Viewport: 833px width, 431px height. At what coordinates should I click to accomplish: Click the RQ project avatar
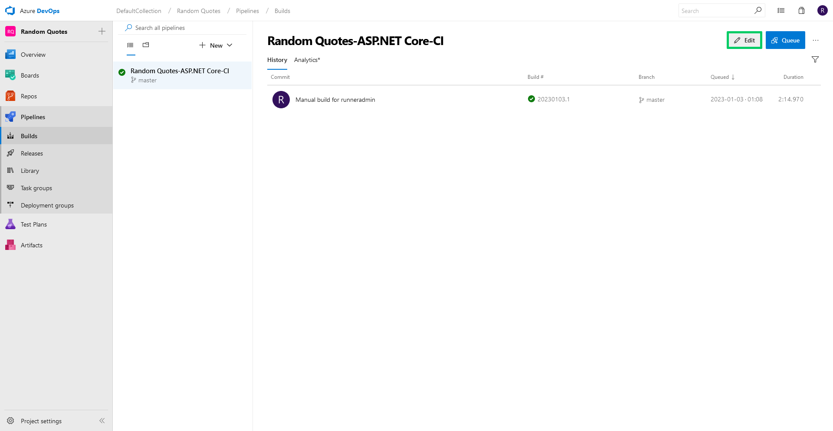[x=10, y=31]
